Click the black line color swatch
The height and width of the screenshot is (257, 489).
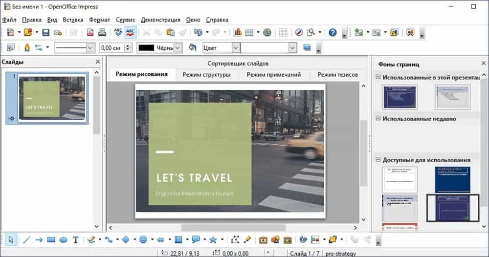[146, 48]
